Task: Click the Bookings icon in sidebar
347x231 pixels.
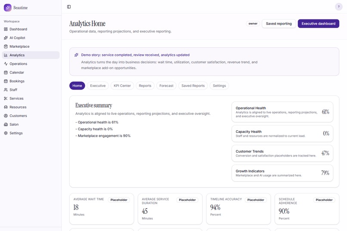Action: 6,81
